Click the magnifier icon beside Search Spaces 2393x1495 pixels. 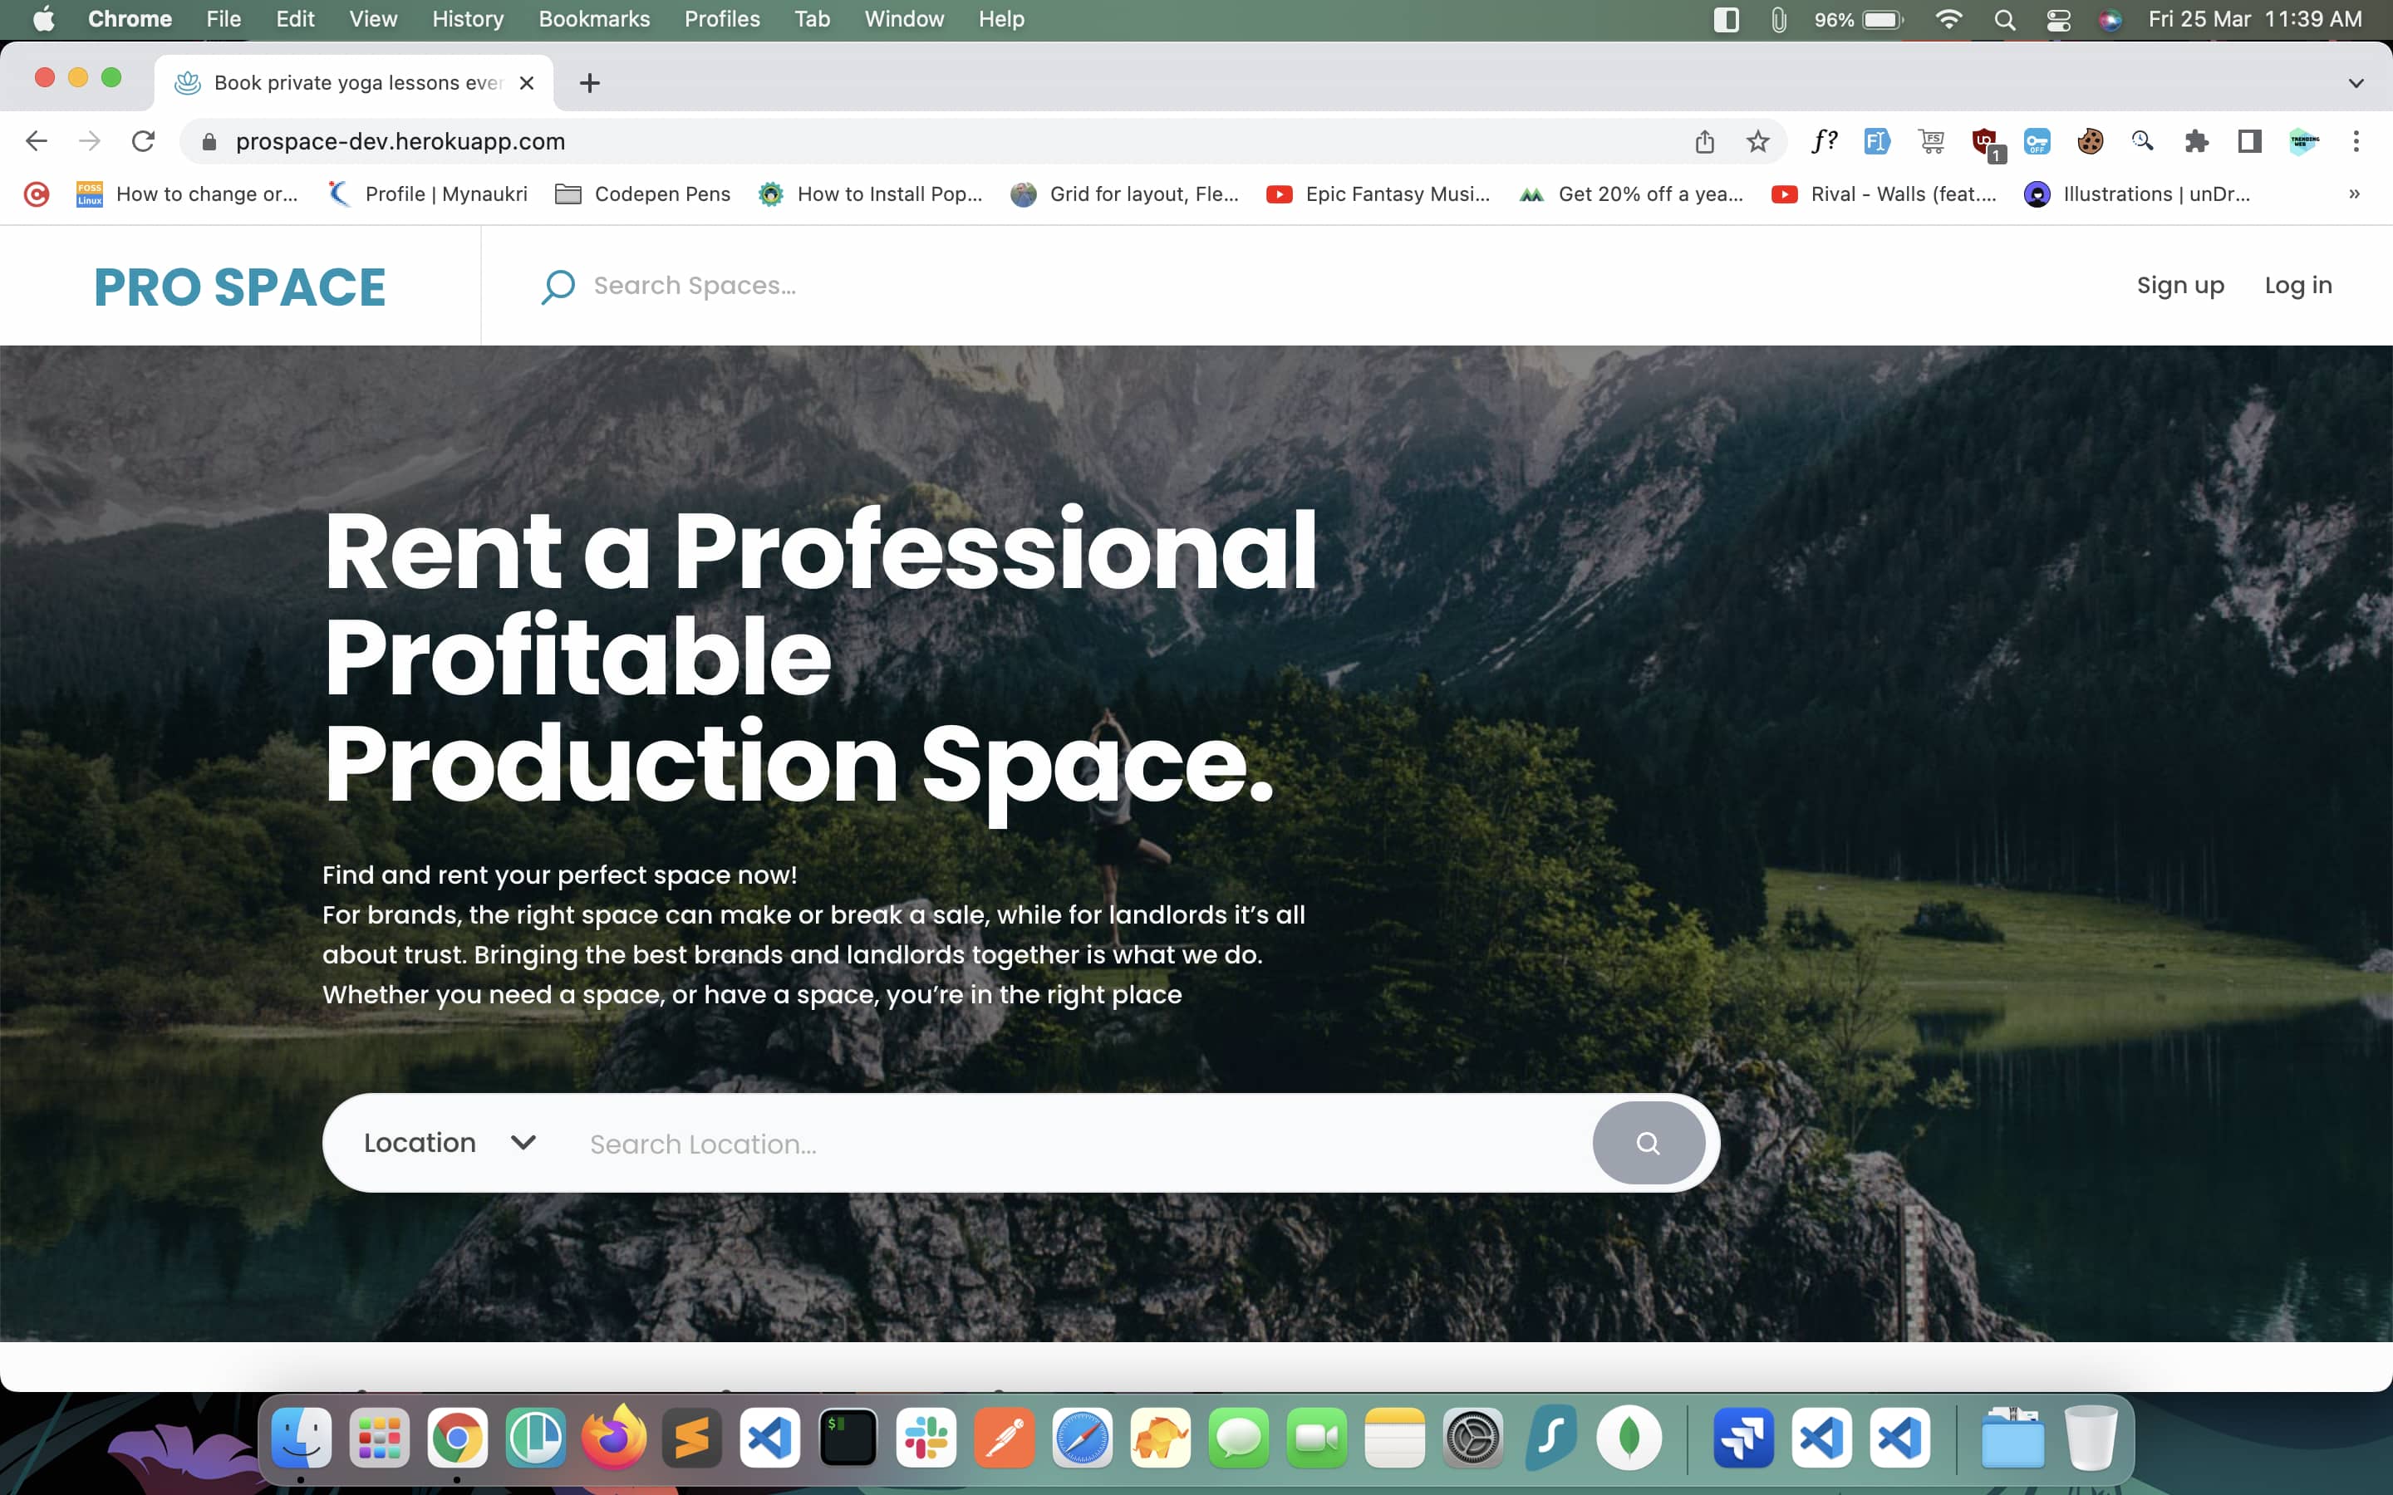tap(558, 287)
